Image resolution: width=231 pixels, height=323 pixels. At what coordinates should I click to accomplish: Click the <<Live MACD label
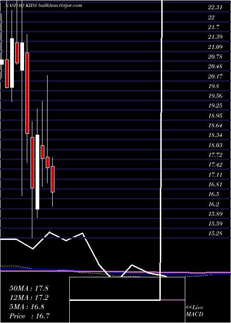tap(195, 311)
